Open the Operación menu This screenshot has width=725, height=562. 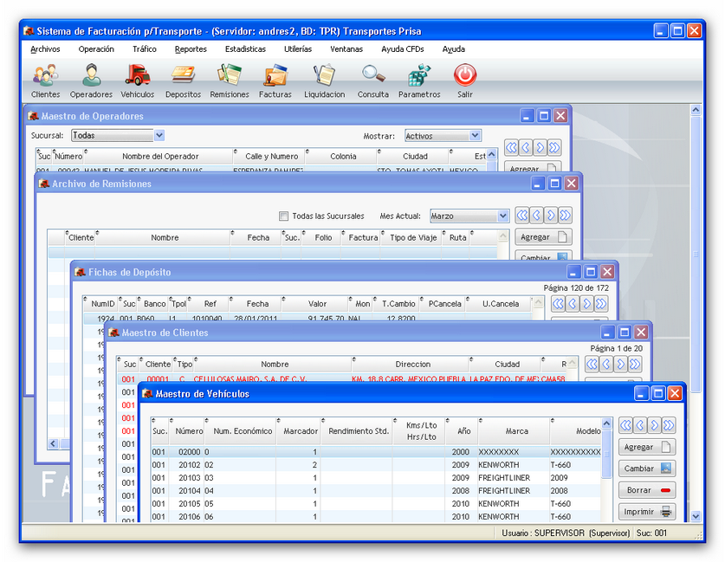(96, 49)
